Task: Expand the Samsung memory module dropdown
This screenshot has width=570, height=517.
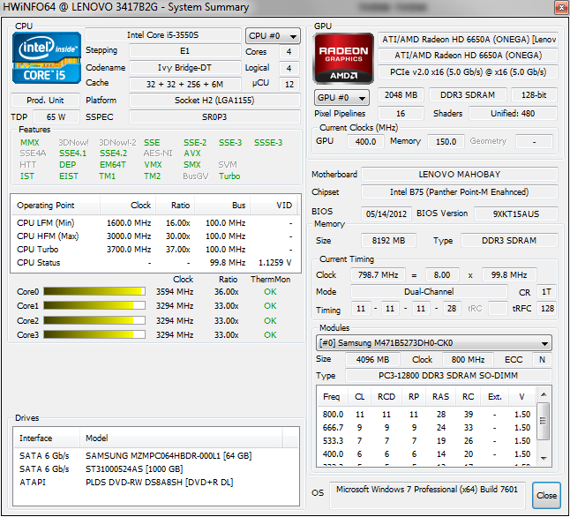Action: 434,343
